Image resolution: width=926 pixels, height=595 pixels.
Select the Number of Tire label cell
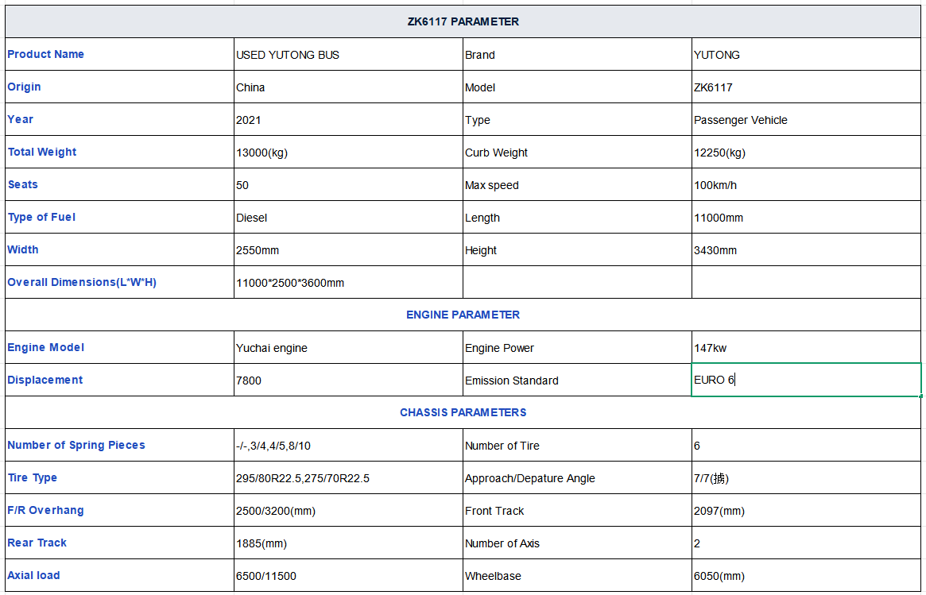(x=577, y=445)
